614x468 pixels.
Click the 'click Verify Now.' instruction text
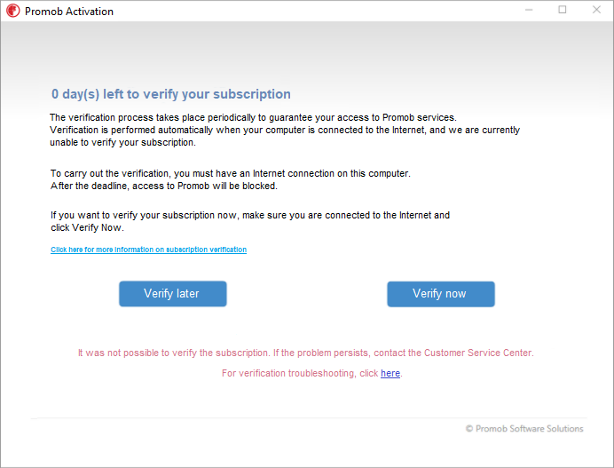click(87, 227)
